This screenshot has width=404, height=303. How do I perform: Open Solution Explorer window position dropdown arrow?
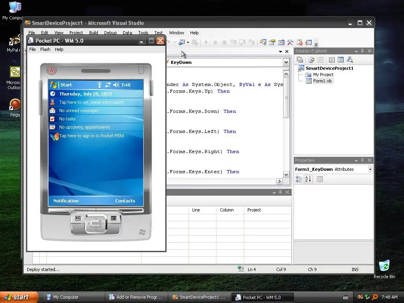point(356,51)
